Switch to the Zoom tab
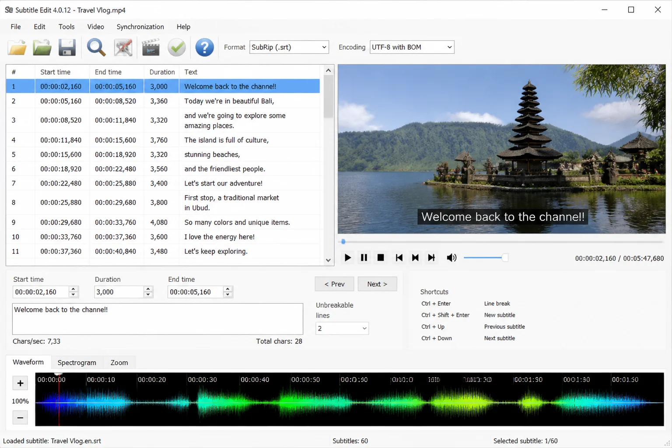The image size is (672, 448). [x=119, y=363]
